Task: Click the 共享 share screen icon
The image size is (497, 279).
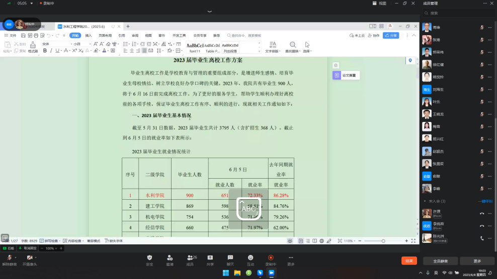Action: point(210,258)
